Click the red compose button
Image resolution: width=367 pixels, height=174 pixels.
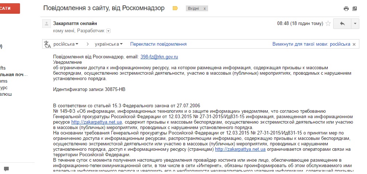click(10, 8)
